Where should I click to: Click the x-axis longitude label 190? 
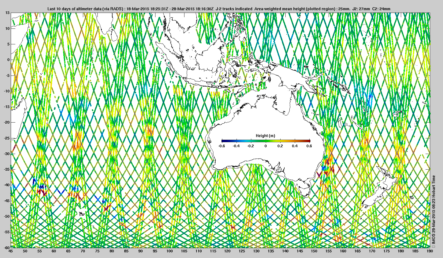(430, 251)
